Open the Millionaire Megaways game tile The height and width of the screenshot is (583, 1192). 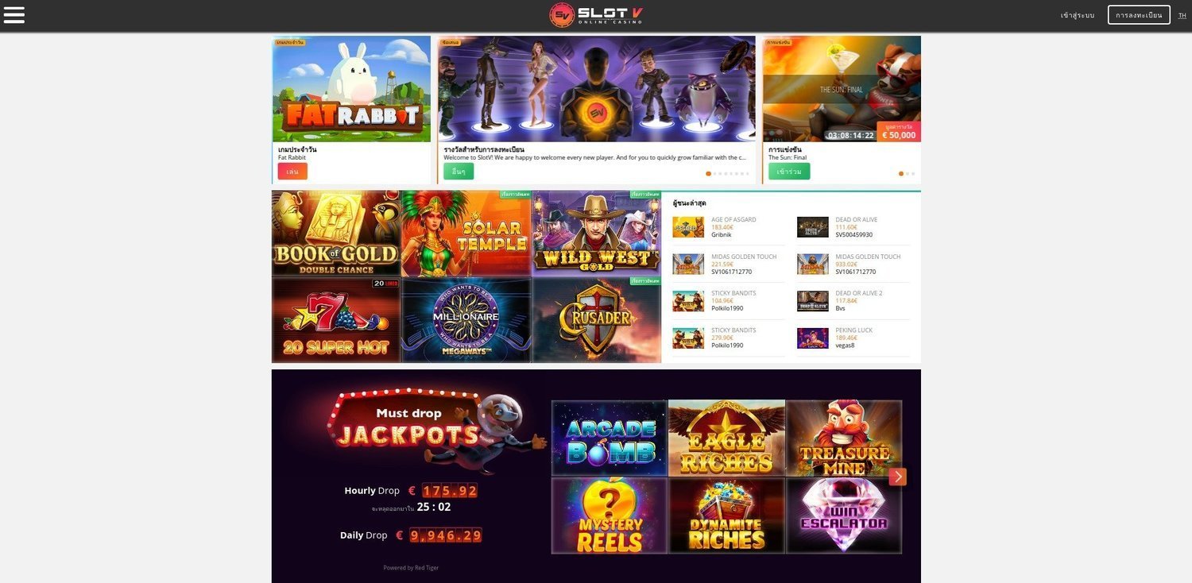pyautogui.click(x=466, y=320)
